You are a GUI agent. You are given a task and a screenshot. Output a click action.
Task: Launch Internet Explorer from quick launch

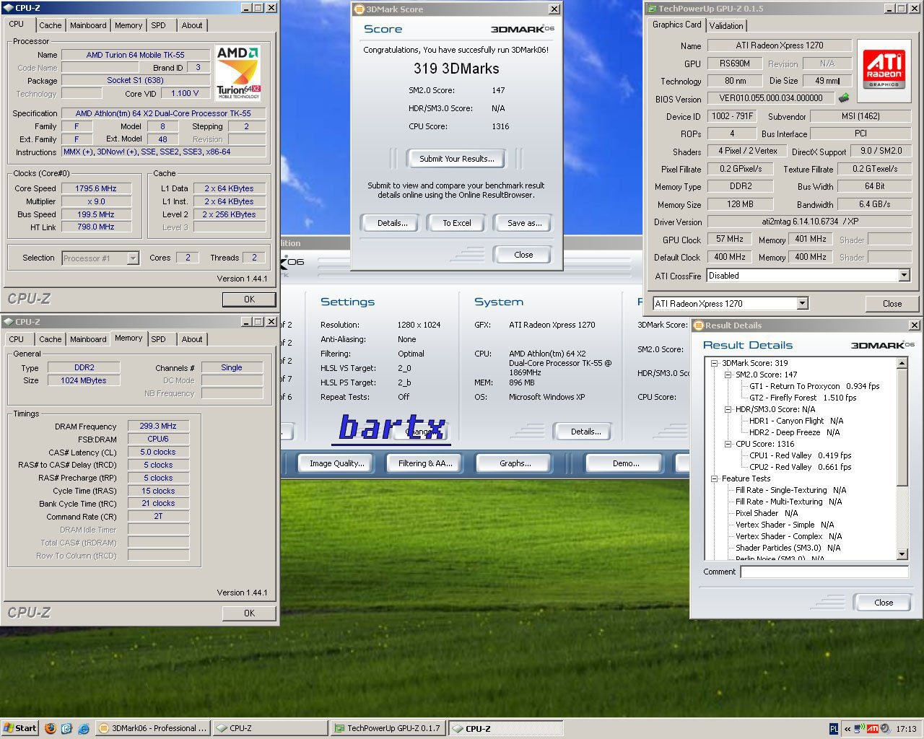[x=83, y=728]
